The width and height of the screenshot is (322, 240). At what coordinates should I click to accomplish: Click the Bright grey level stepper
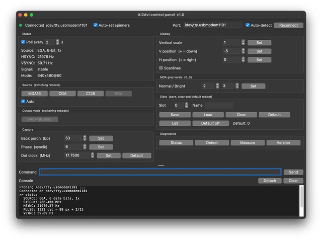click(x=237, y=86)
